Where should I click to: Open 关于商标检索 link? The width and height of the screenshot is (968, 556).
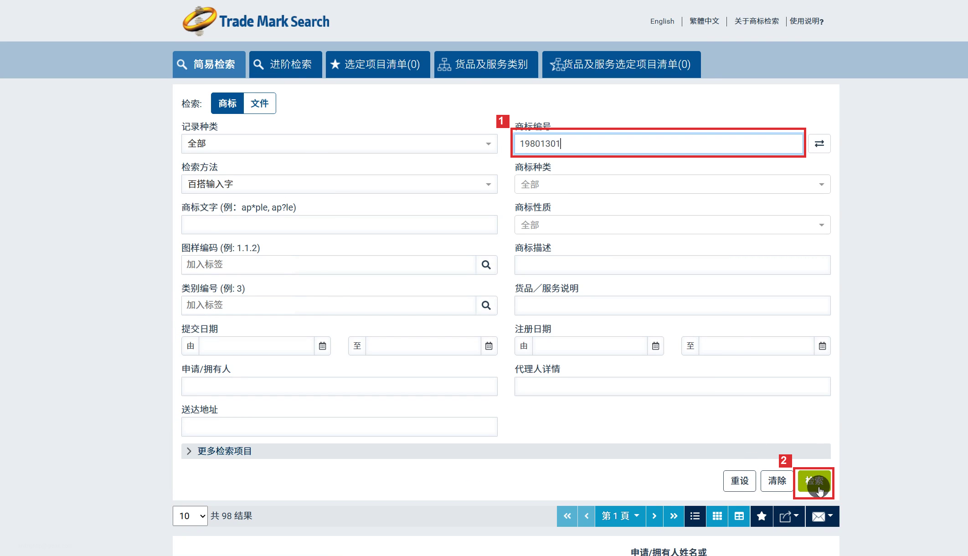tap(757, 21)
